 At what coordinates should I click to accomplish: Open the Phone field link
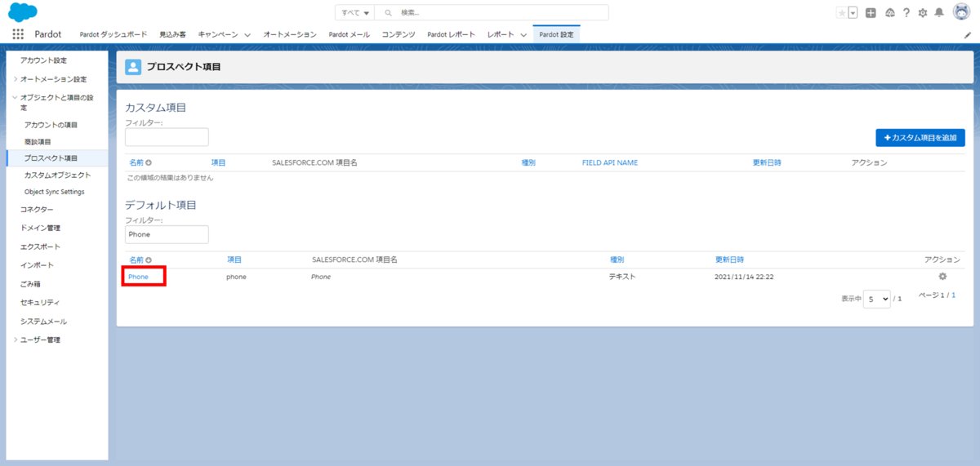[138, 277]
